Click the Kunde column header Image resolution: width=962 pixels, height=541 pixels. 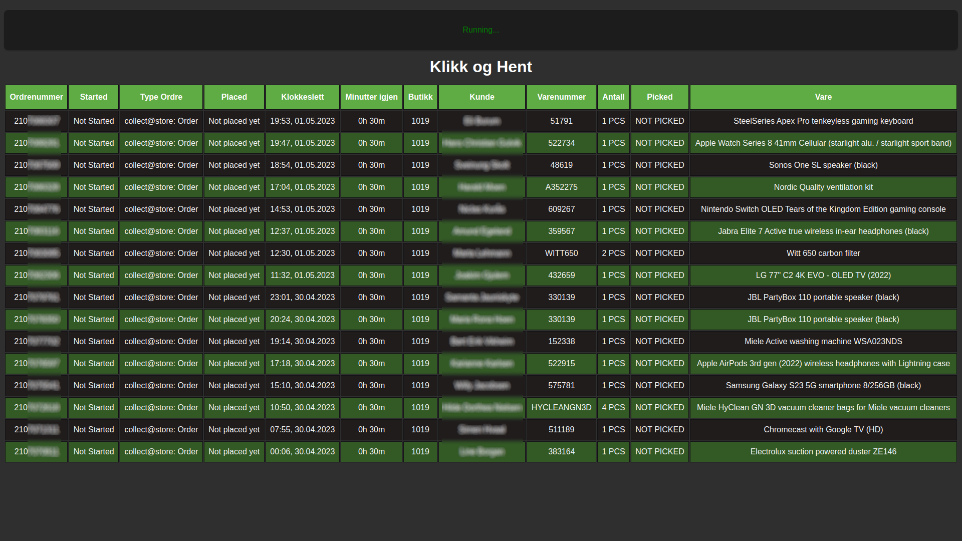[482, 97]
